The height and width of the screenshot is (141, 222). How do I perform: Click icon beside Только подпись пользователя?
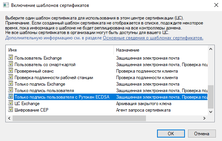[10, 90]
